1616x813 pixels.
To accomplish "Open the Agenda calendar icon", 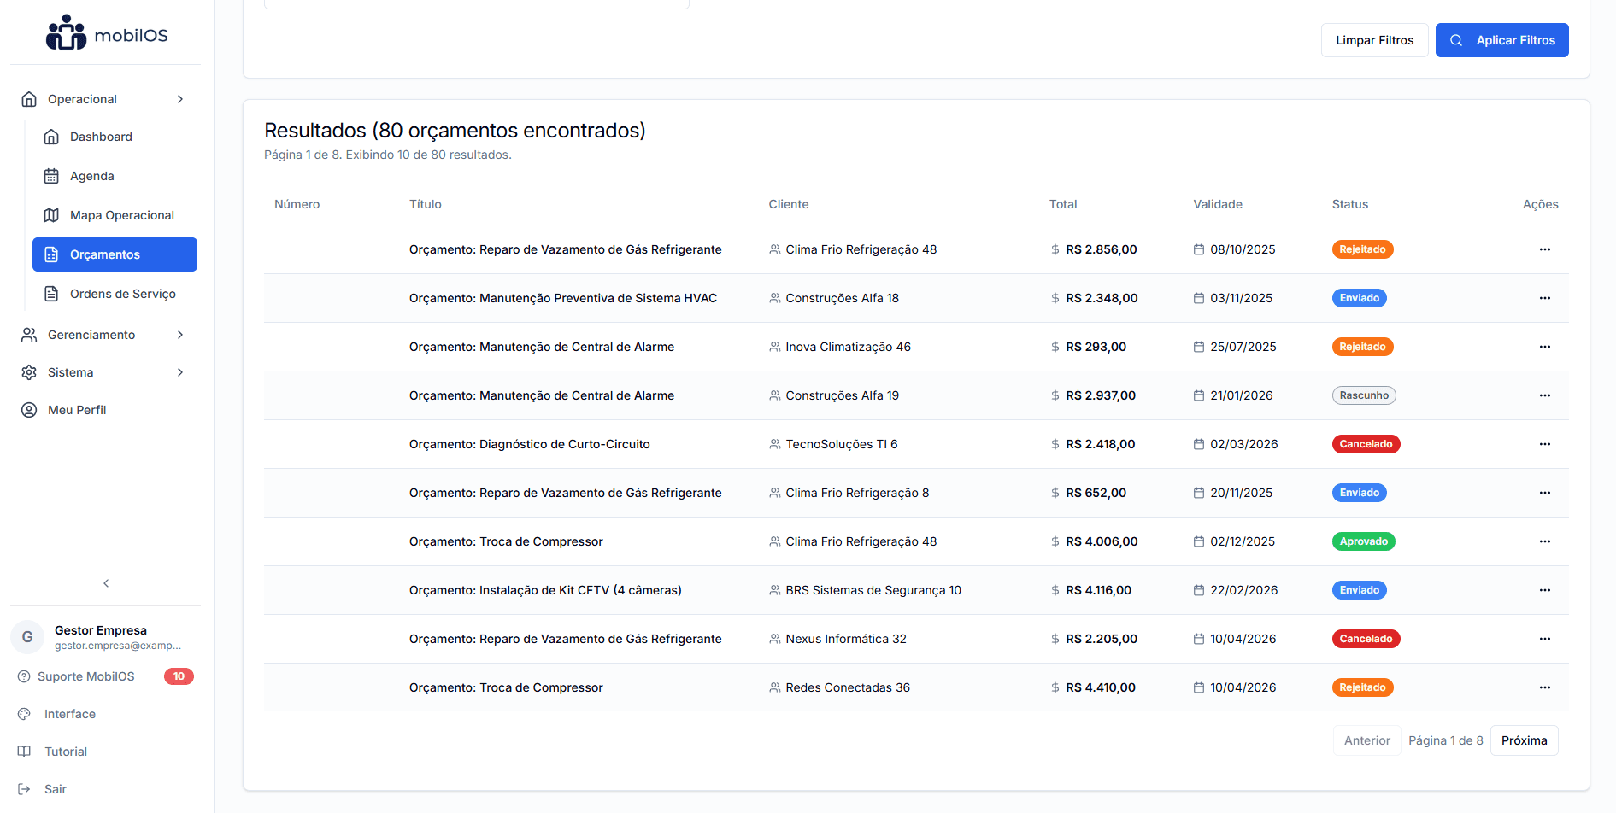I will (x=51, y=176).
